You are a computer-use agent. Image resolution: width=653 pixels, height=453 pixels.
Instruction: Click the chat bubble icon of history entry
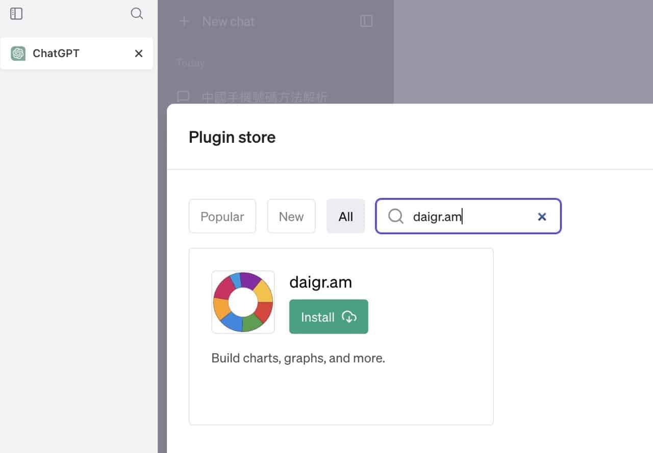coord(183,96)
